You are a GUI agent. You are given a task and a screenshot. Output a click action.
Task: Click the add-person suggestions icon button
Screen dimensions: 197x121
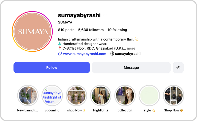178,67
